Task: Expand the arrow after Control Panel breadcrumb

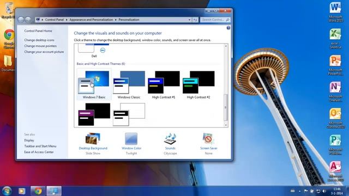Action: tap(67, 20)
